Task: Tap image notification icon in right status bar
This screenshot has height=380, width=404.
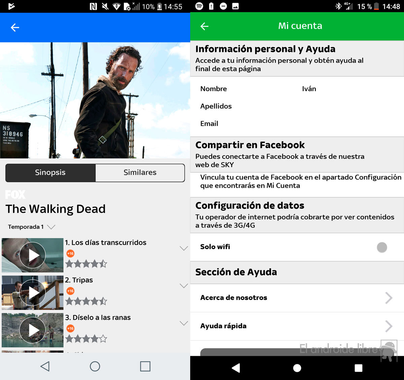Action: 235,6
